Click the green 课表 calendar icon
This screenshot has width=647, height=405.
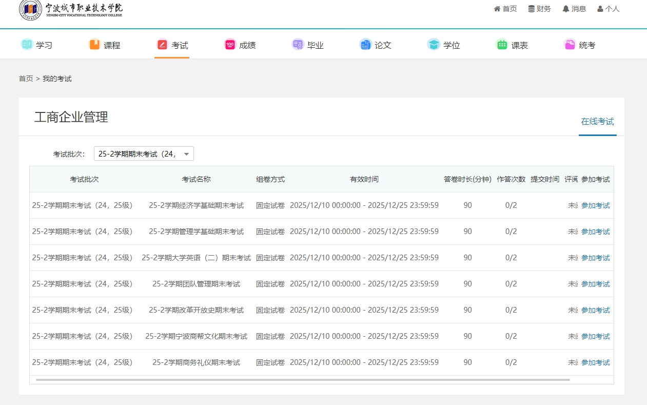point(502,45)
